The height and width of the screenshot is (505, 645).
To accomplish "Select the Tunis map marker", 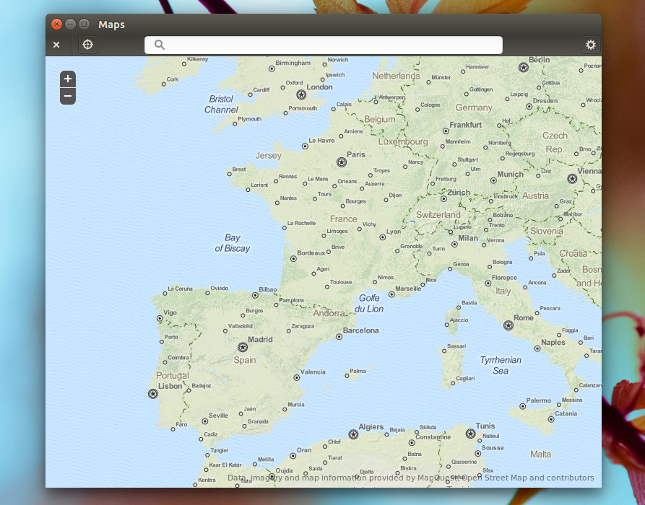I will pos(471,434).
